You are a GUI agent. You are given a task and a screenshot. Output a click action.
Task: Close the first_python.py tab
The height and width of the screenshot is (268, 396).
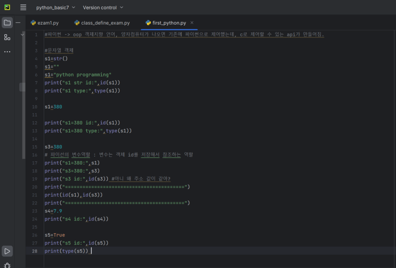click(192, 23)
